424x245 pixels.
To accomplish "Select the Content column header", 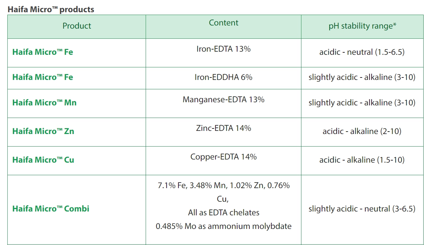I will [224, 23].
